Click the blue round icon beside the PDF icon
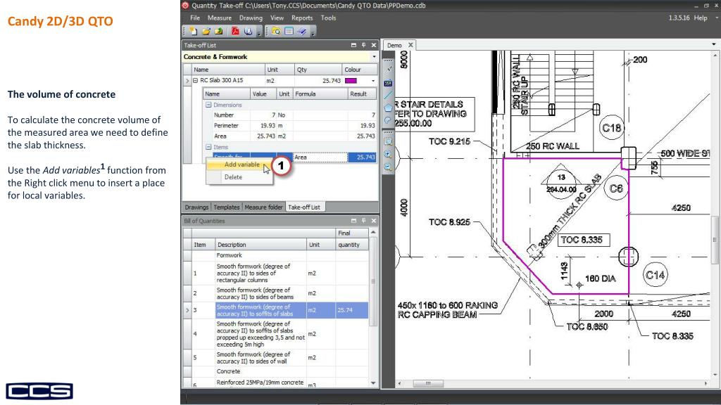The image size is (721, 405). coord(249,31)
